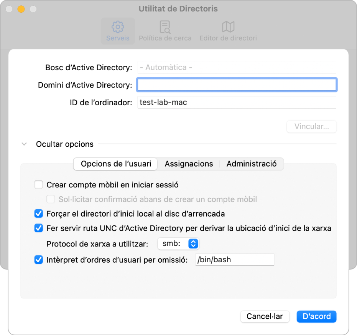Click the ID de l'ordinador field

point(237,103)
